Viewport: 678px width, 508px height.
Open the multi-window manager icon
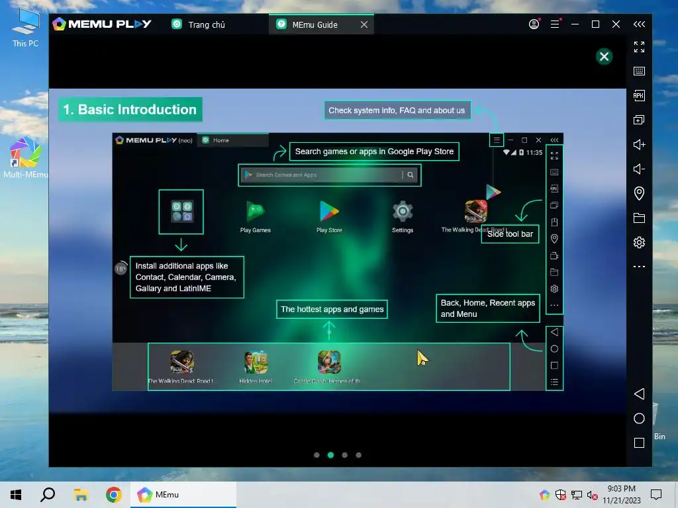(639, 120)
